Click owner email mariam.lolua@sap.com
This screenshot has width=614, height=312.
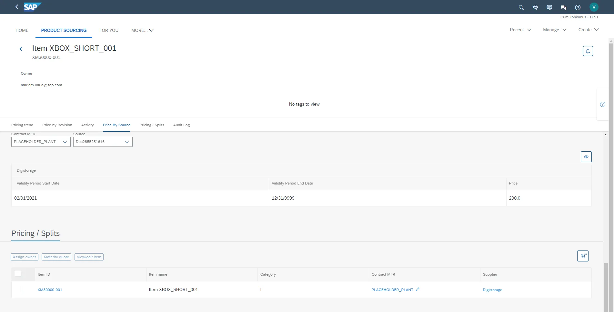click(x=41, y=85)
